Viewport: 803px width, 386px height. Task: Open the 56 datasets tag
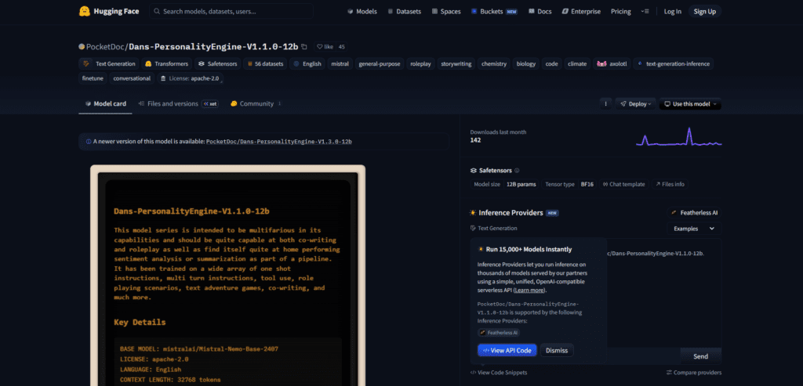click(x=265, y=64)
